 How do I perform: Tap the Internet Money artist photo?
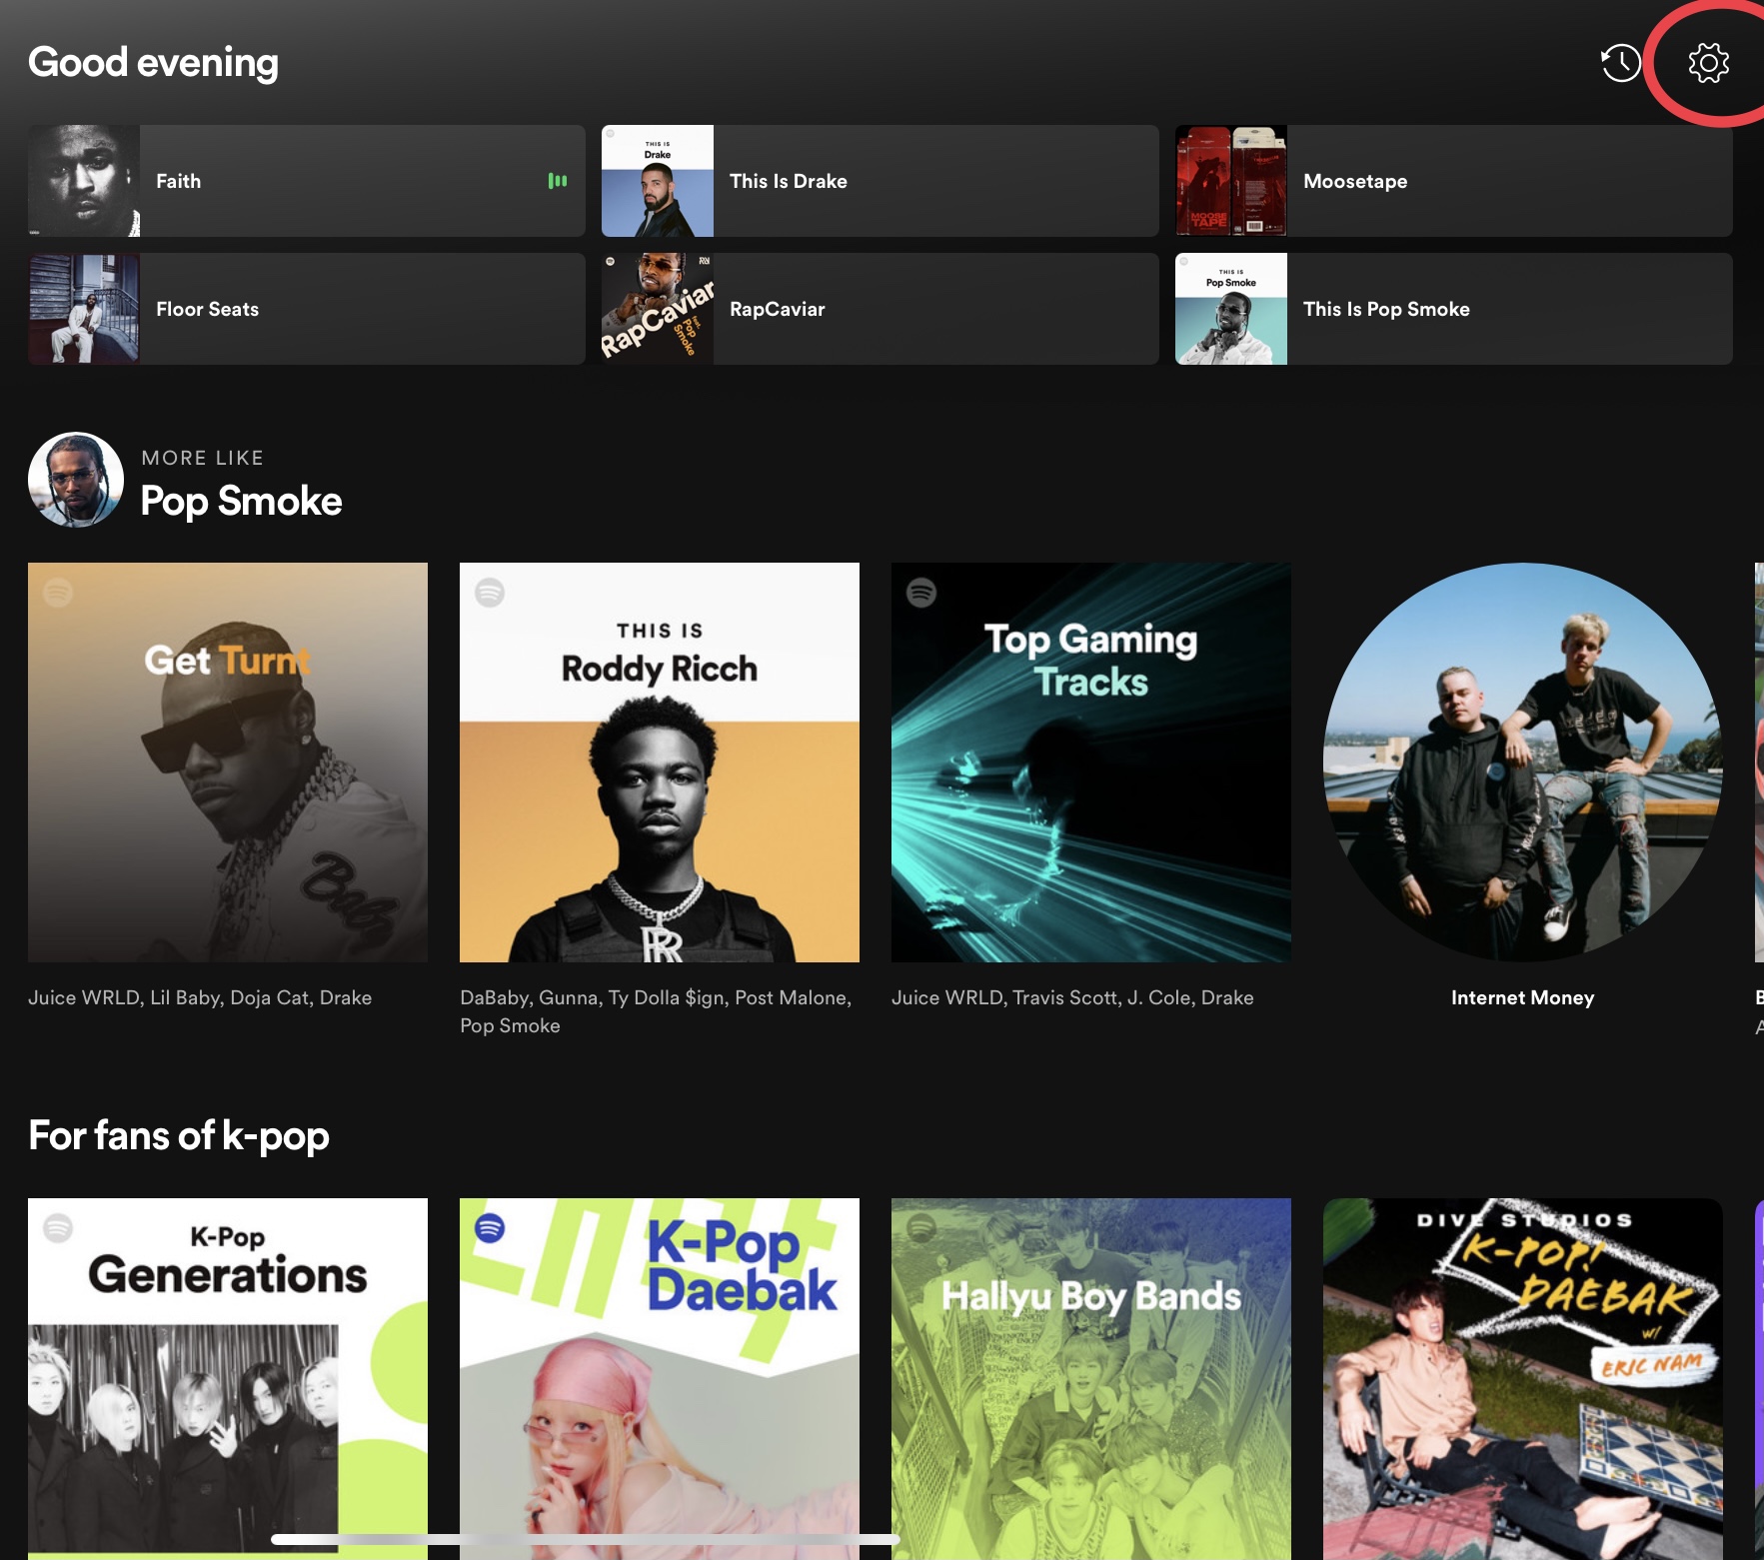pos(1523,763)
